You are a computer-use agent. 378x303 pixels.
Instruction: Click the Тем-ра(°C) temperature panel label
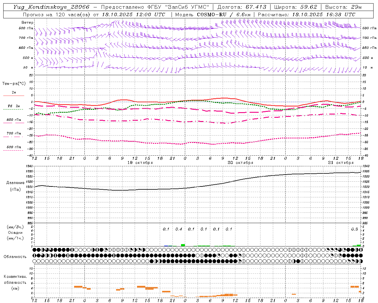pyautogui.click(x=14, y=83)
